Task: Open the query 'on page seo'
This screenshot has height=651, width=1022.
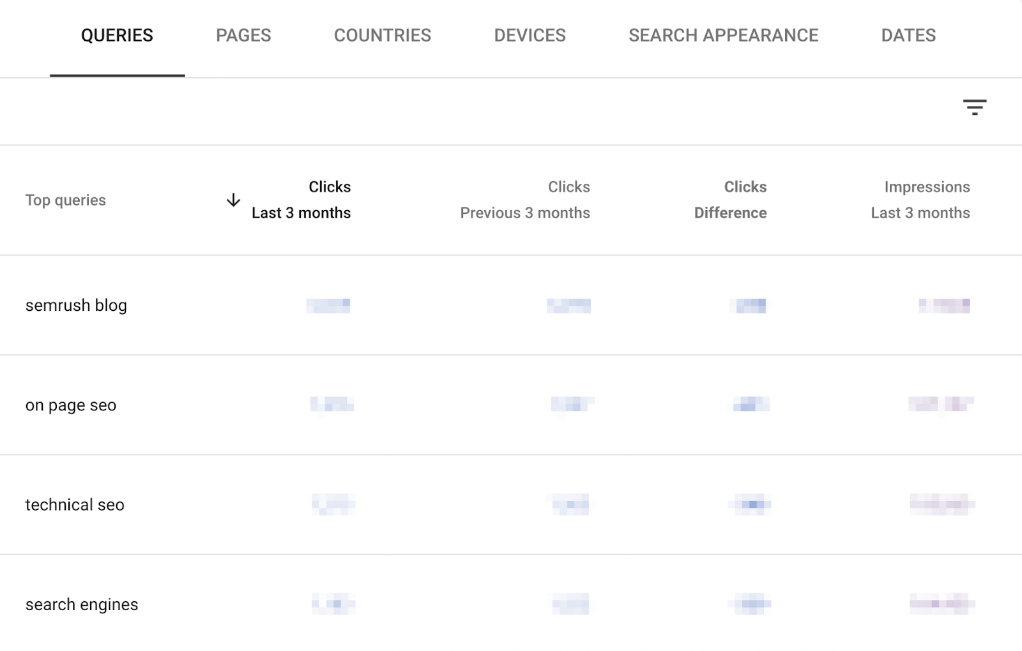Action: pos(70,405)
